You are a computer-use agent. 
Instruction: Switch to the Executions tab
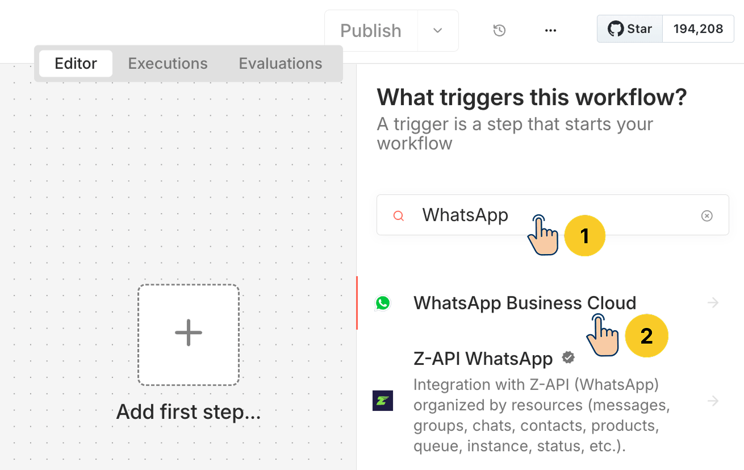click(x=168, y=64)
